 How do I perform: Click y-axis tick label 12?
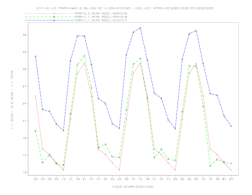[24, 172]
